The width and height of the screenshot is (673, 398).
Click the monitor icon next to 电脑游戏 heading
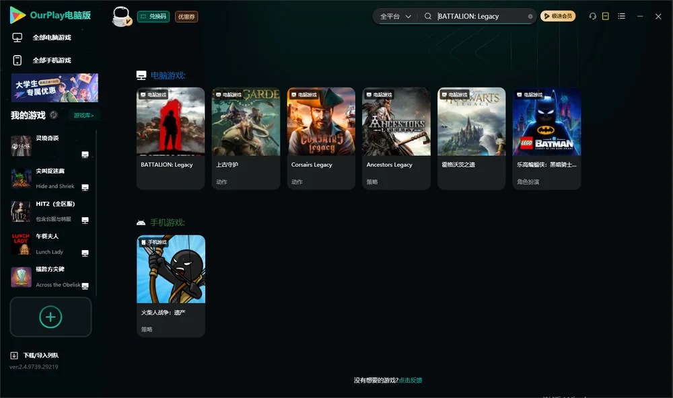tap(141, 75)
